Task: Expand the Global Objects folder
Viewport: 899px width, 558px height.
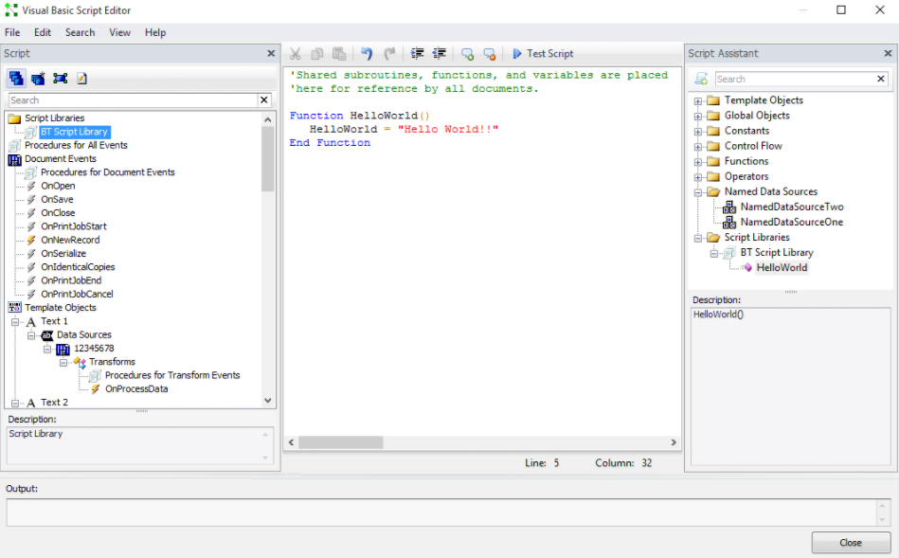Action: click(698, 117)
